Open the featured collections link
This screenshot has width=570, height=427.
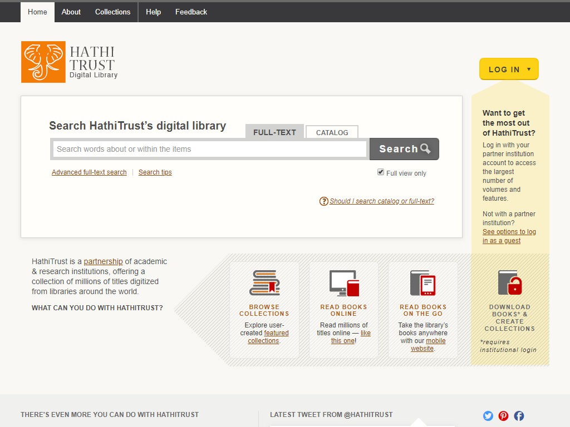pyautogui.click(x=268, y=336)
